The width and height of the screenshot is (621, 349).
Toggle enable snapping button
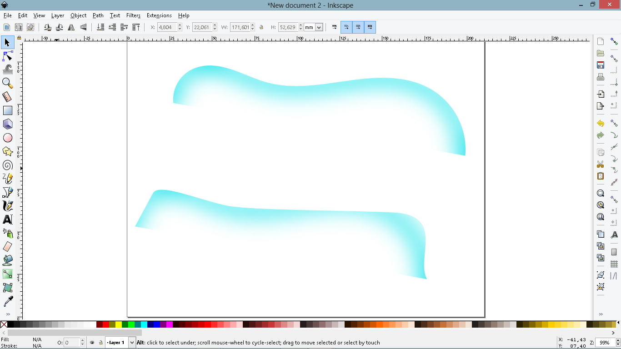pos(614,41)
